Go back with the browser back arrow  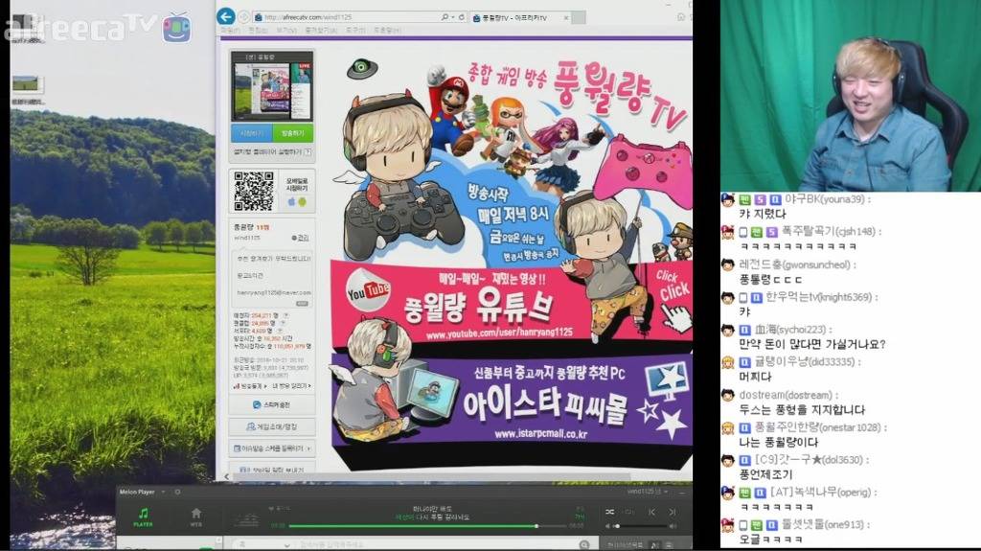tap(226, 16)
